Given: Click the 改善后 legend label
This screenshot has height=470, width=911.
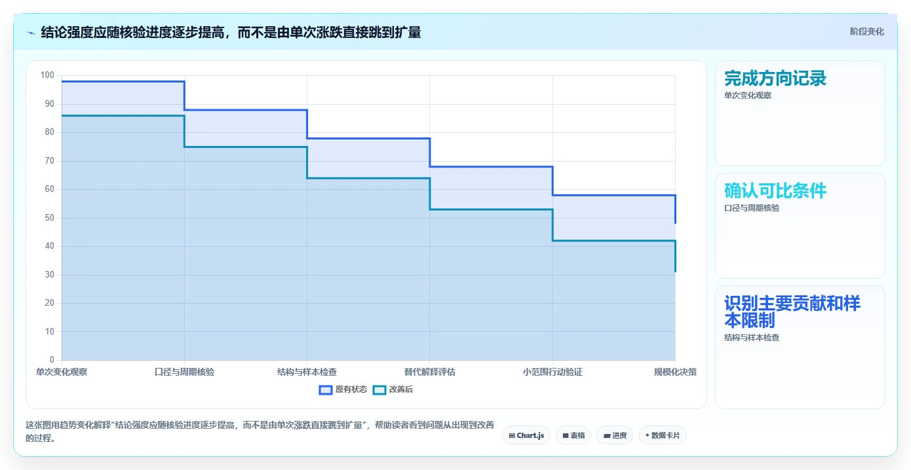Looking at the screenshot, I should (x=401, y=389).
